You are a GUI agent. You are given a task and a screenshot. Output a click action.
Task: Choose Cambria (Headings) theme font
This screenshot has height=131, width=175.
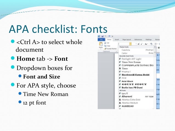[x=136, y=50]
